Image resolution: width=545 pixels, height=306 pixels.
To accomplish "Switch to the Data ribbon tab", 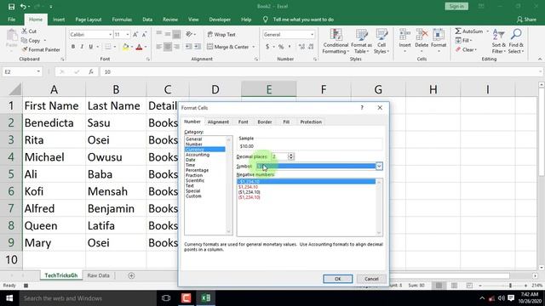I will pos(147,20).
